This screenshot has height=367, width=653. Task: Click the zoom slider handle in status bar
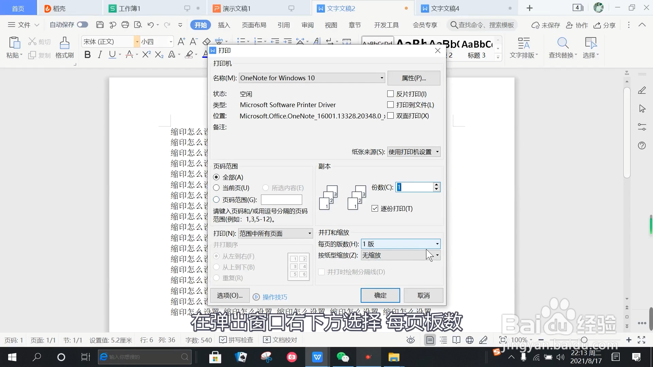pyautogui.click(x=584, y=340)
